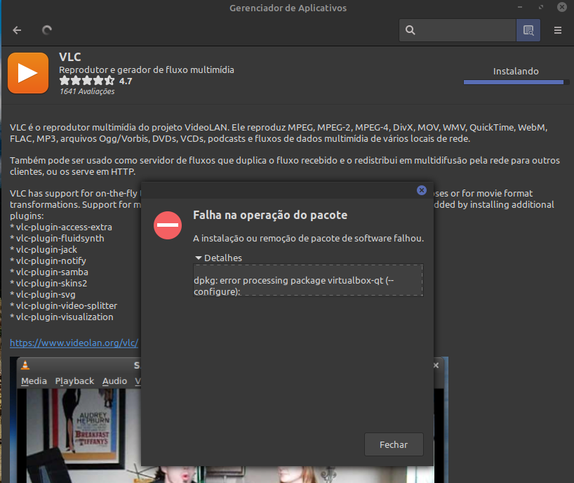Click the dpkg error details text
The width and height of the screenshot is (574, 483).
[308, 280]
